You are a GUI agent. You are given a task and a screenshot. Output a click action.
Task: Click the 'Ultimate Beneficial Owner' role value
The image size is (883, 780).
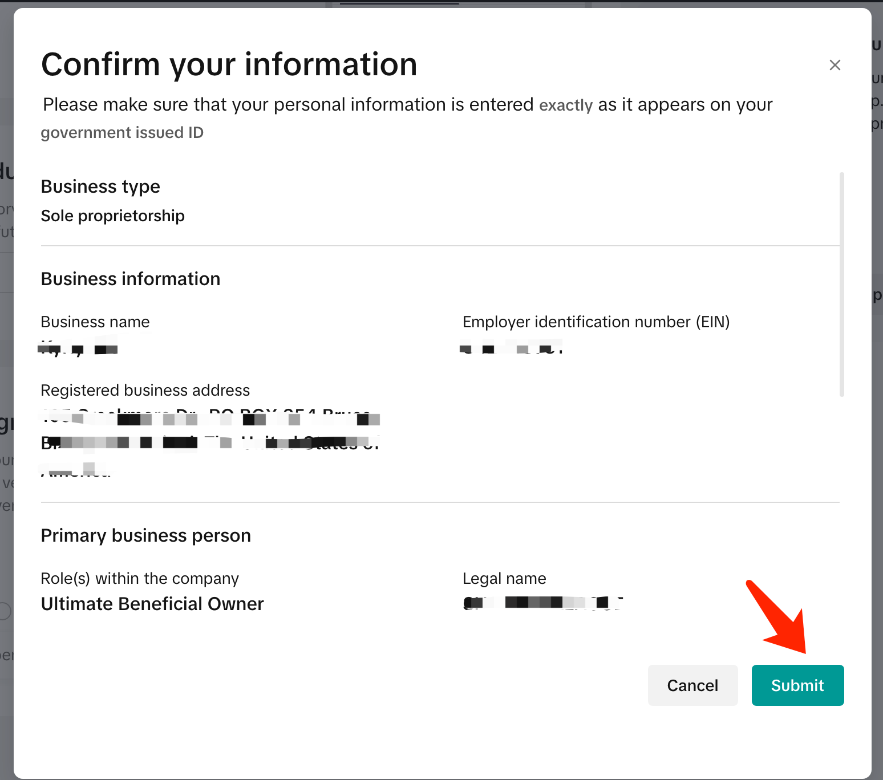coord(152,604)
